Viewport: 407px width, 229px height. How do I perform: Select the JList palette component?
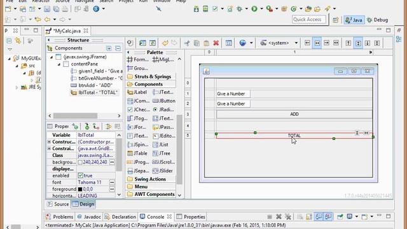click(x=160, y=144)
